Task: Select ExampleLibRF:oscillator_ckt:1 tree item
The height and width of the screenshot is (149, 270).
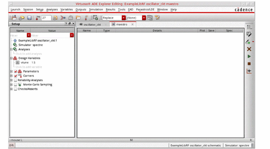Action: [38, 40]
